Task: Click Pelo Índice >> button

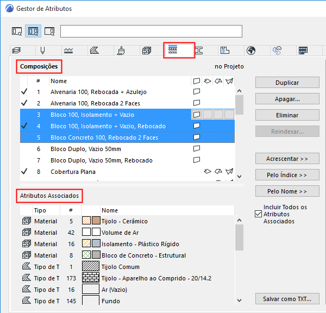Action: coord(287,175)
